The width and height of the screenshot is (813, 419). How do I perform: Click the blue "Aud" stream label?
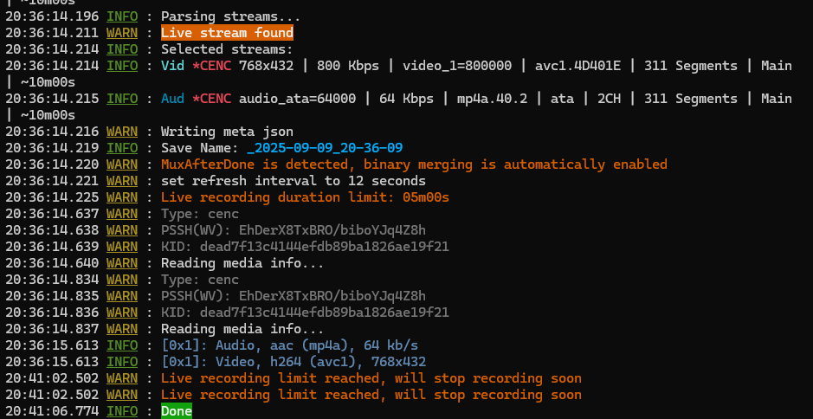(x=172, y=99)
